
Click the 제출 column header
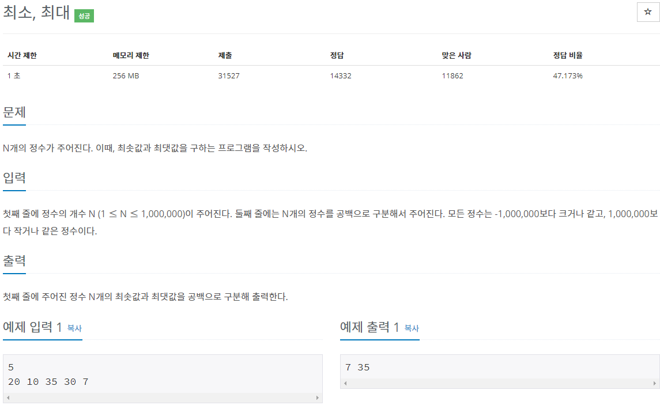[x=225, y=55]
